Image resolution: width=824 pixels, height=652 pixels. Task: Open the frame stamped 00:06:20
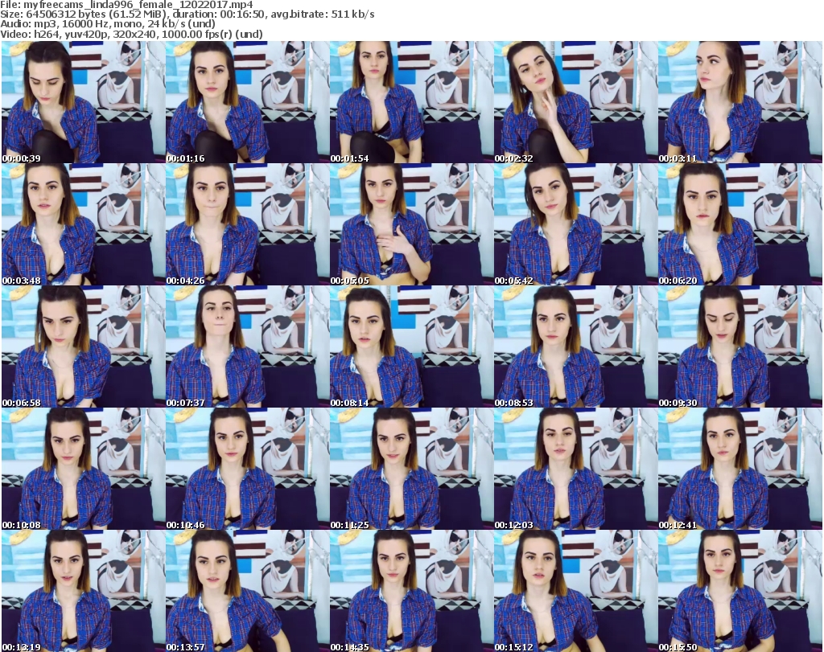click(740, 224)
